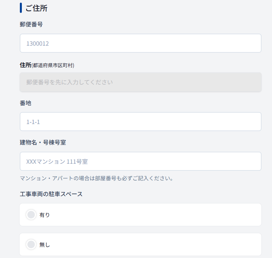This screenshot has height=258, width=272.
Task: Click the 工事車両の駐車スペース group label
Action: point(51,194)
